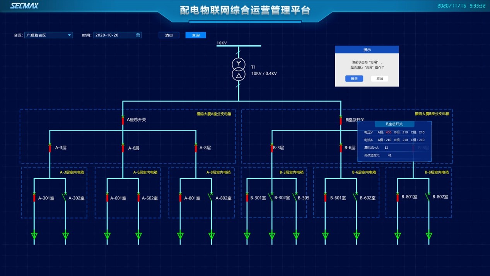Image resolution: width=490 pixels, height=276 pixels.
Task: Click the A-6层 red breaker symbol
Action: (x=123, y=148)
